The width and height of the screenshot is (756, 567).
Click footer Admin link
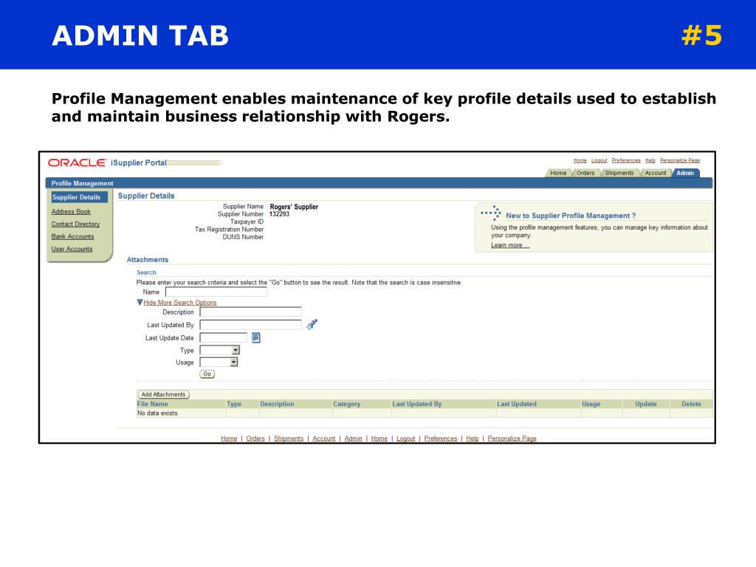coord(354,439)
